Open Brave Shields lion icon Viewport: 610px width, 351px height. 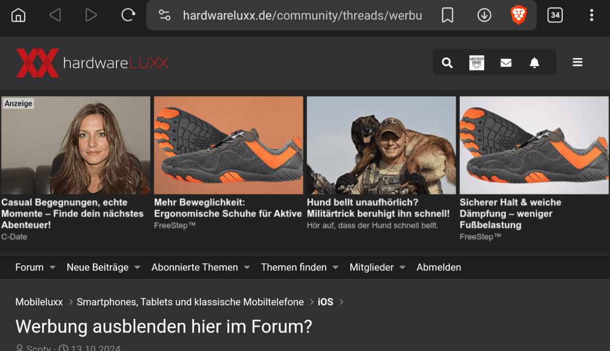click(518, 15)
